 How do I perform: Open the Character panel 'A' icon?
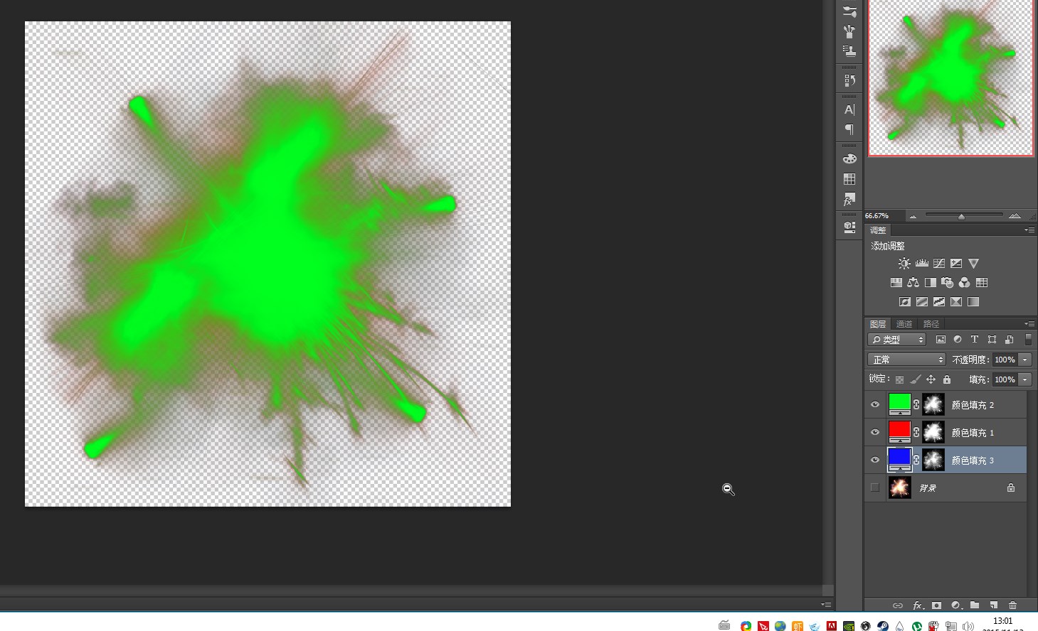[x=849, y=109]
